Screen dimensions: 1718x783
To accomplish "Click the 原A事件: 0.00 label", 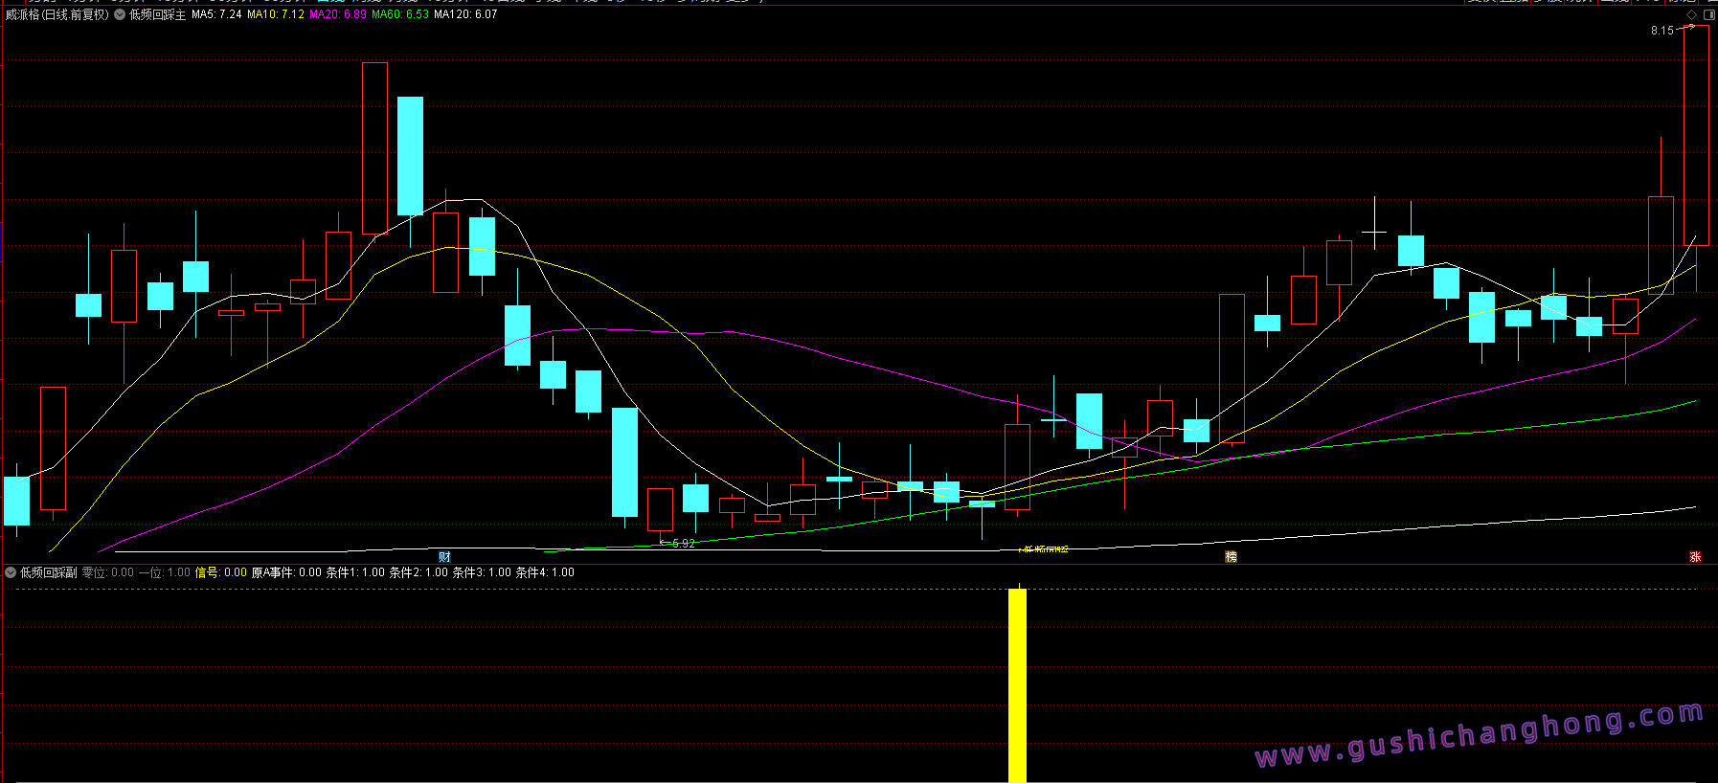I will pos(286,572).
